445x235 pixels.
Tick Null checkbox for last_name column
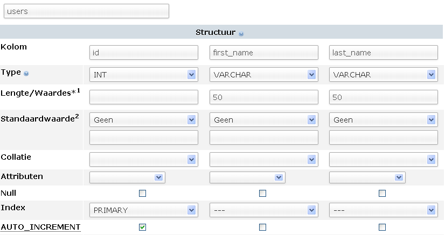pyautogui.click(x=383, y=193)
